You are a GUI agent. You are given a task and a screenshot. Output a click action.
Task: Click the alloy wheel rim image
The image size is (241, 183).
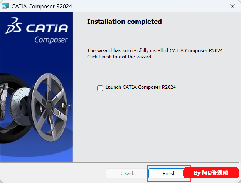(49, 107)
